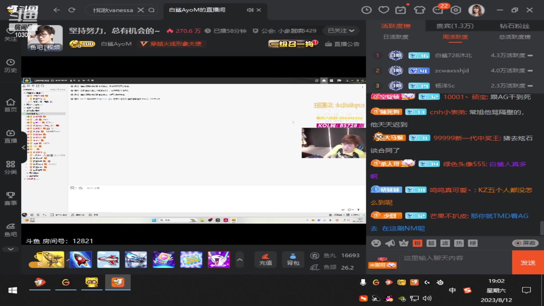The height and width of the screenshot is (306, 544).
Task: Expand the gift list arrow
Action: (239, 260)
